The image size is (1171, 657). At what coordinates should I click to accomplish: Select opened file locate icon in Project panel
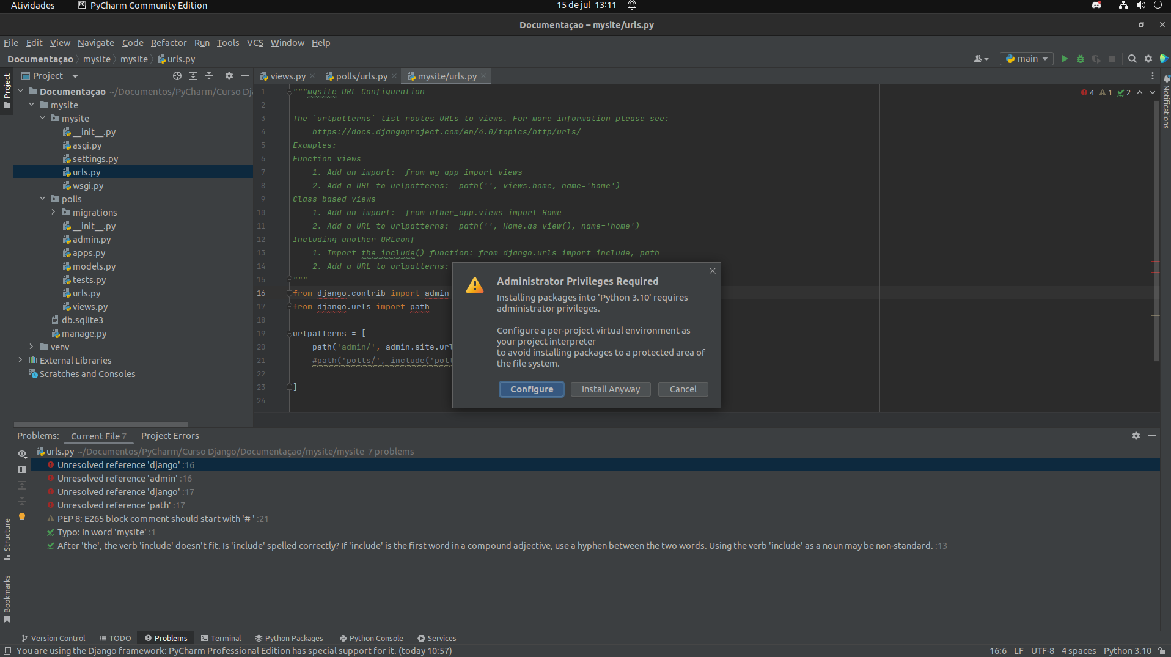point(177,76)
